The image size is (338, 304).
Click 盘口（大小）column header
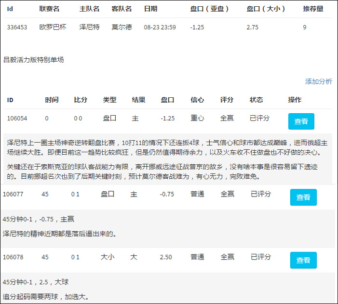[x=266, y=9]
